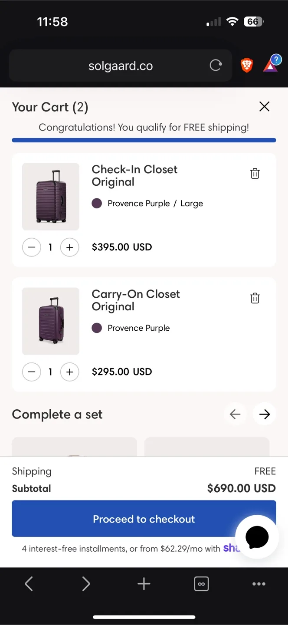Open a new browser tab
288x625 pixels.
click(x=144, y=584)
